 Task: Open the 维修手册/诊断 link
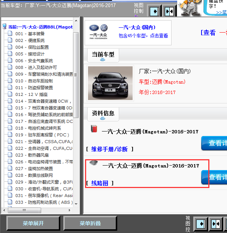pyautogui.click(x=109, y=149)
